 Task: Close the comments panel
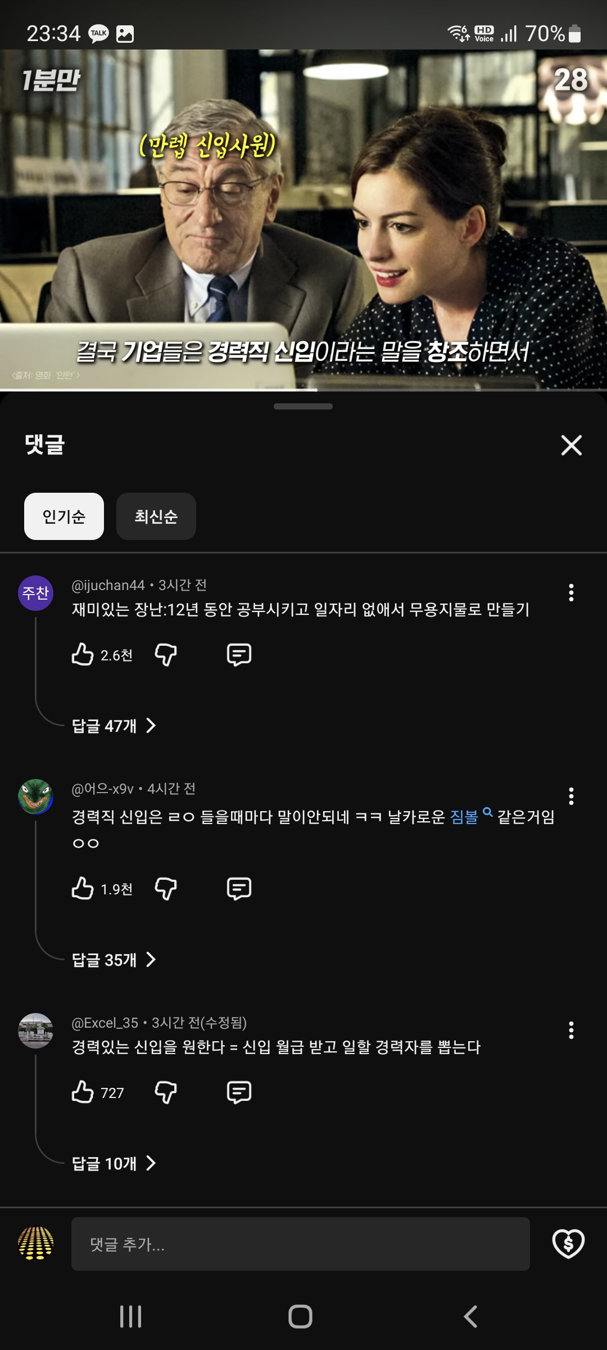tap(571, 445)
